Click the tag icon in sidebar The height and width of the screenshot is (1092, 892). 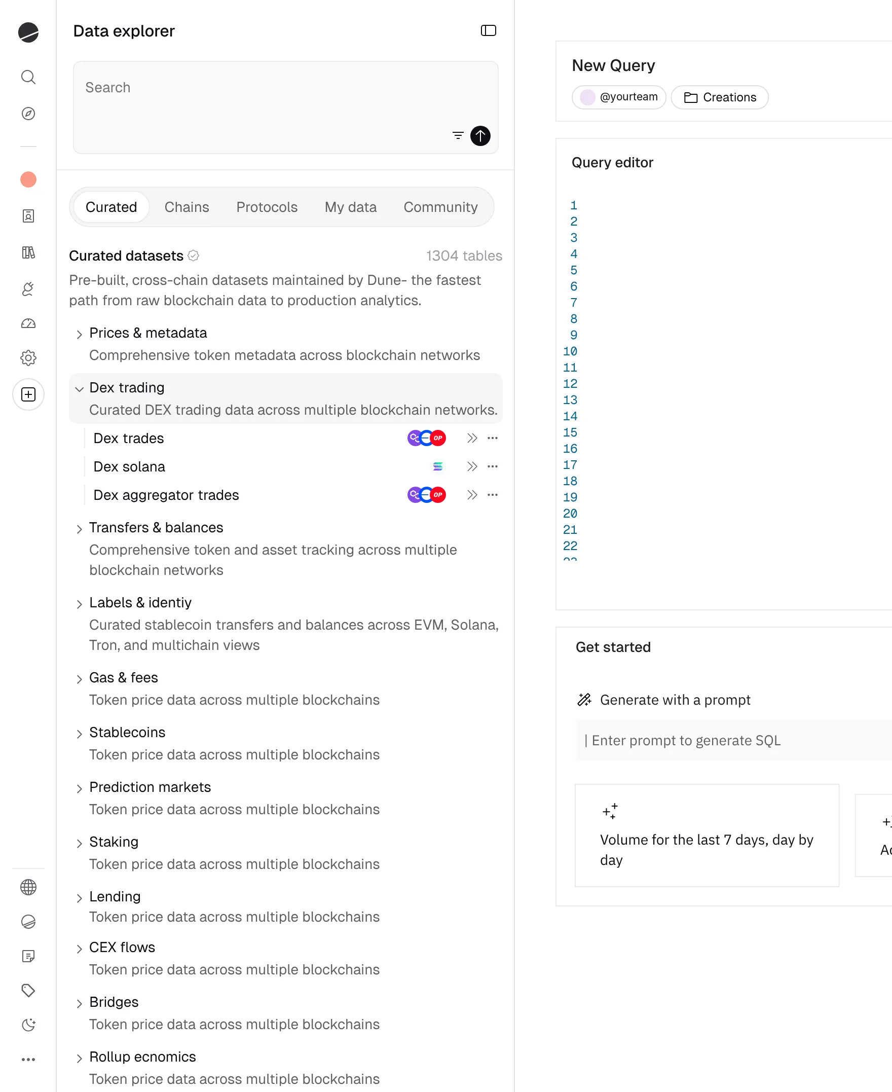pos(28,990)
